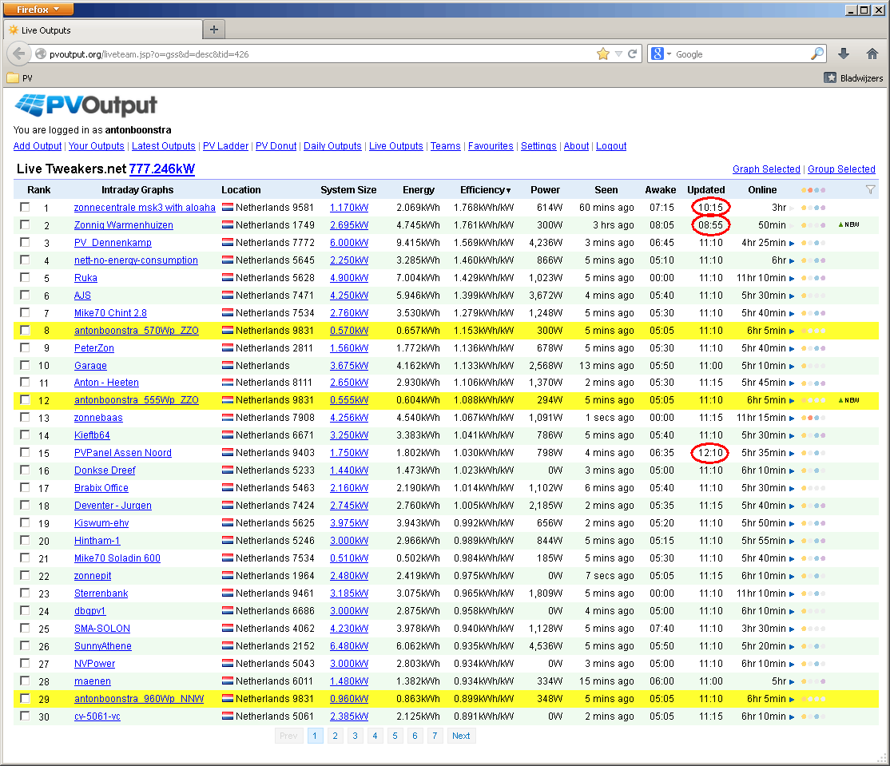Open the Settings menu link
890x766 pixels.
(x=538, y=146)
